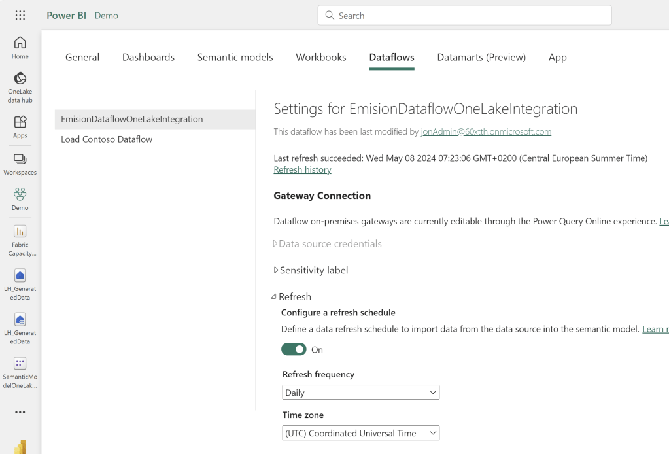This screenshot has width=669, height=454.
Task: Open the app launcher waffle icon
Action: coord(20,15)
